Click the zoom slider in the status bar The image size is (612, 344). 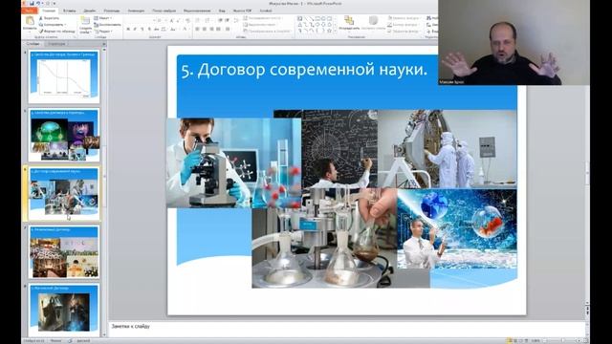tap(562, 340)
